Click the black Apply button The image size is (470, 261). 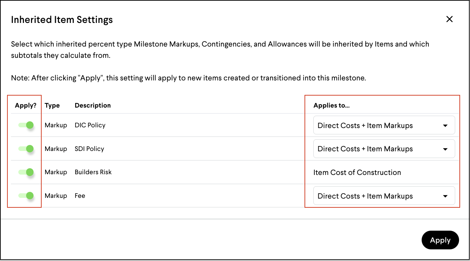click(x=440, y=240)
